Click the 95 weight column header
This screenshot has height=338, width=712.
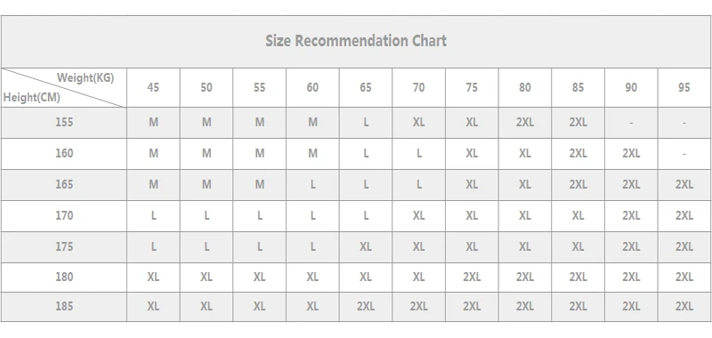(x=684, y=87)
